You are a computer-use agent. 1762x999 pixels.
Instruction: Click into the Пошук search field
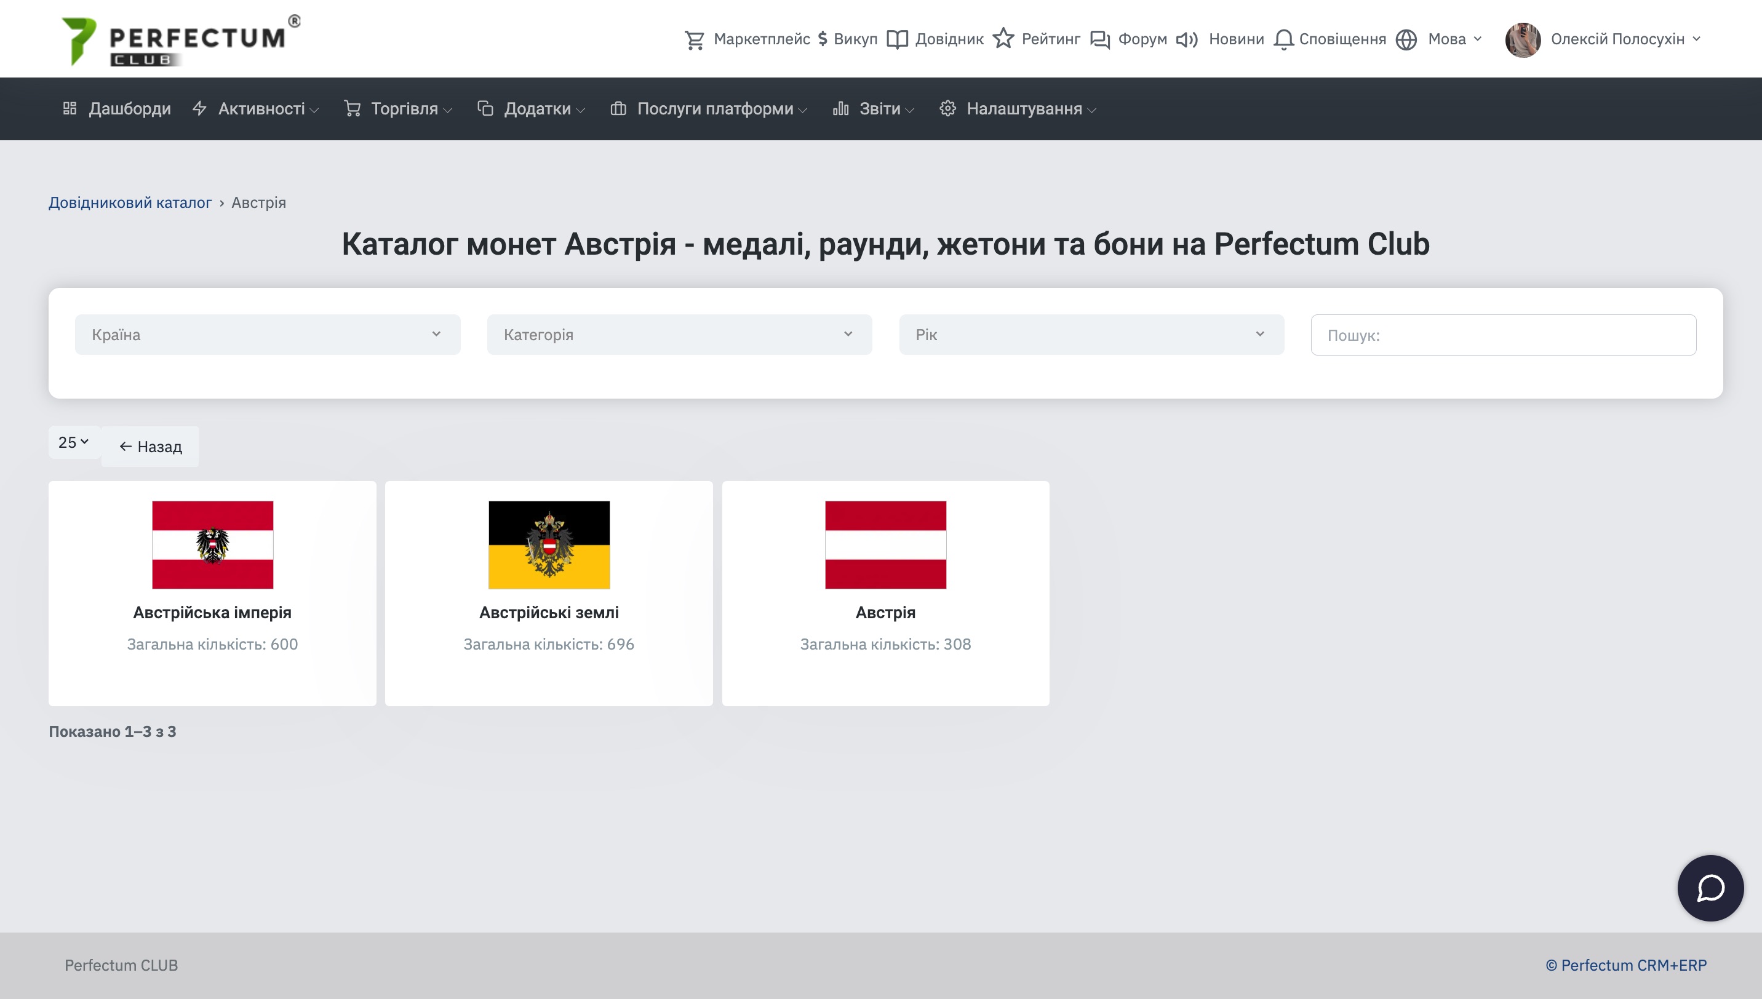[x=1504, y=335]
